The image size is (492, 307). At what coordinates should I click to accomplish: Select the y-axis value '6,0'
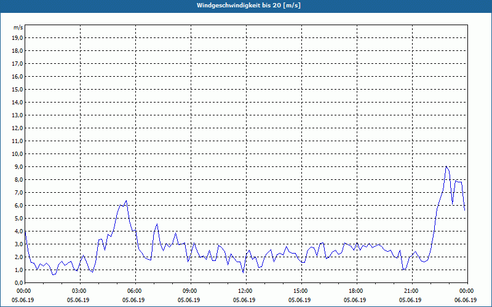pyautogui.click(x=18, y=206)
